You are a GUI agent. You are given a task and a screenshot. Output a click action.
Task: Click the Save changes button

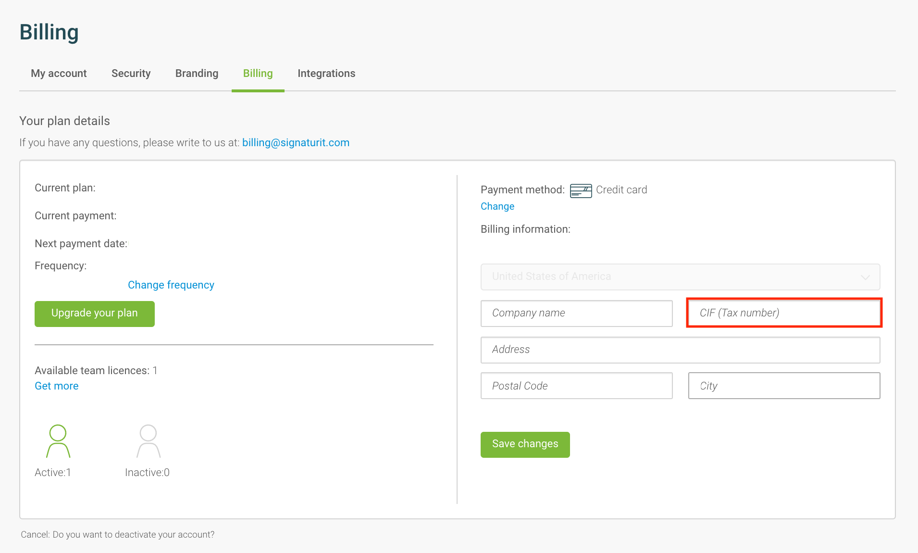[x=525, y=444]
